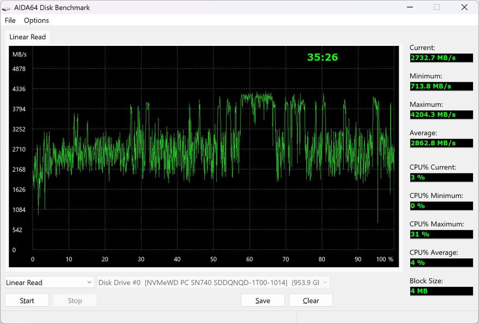This screenshot has width=479, height=324.
Task: Click the CPU% Maximum label
Action: click(436, 224)
